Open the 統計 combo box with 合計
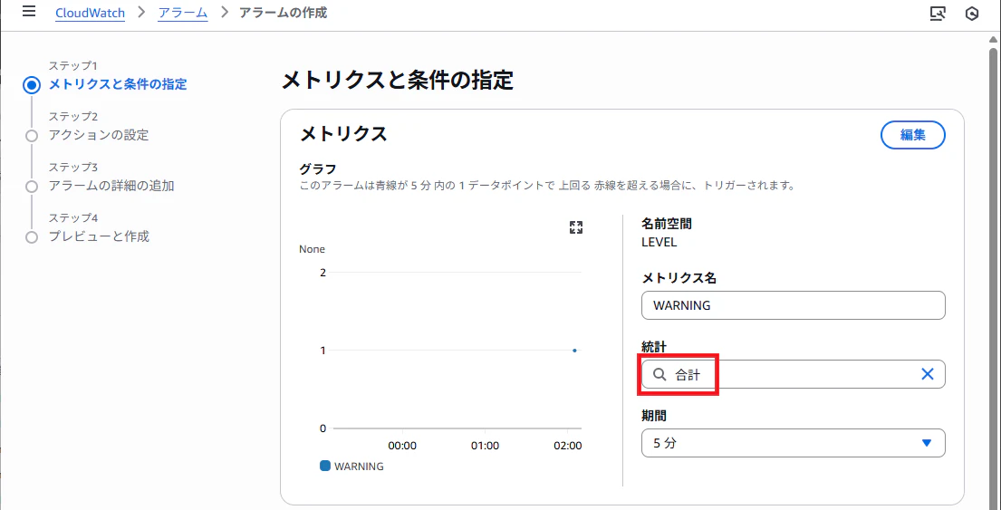The width and height of the screenshot is (1001, 510). coord(793,374)
